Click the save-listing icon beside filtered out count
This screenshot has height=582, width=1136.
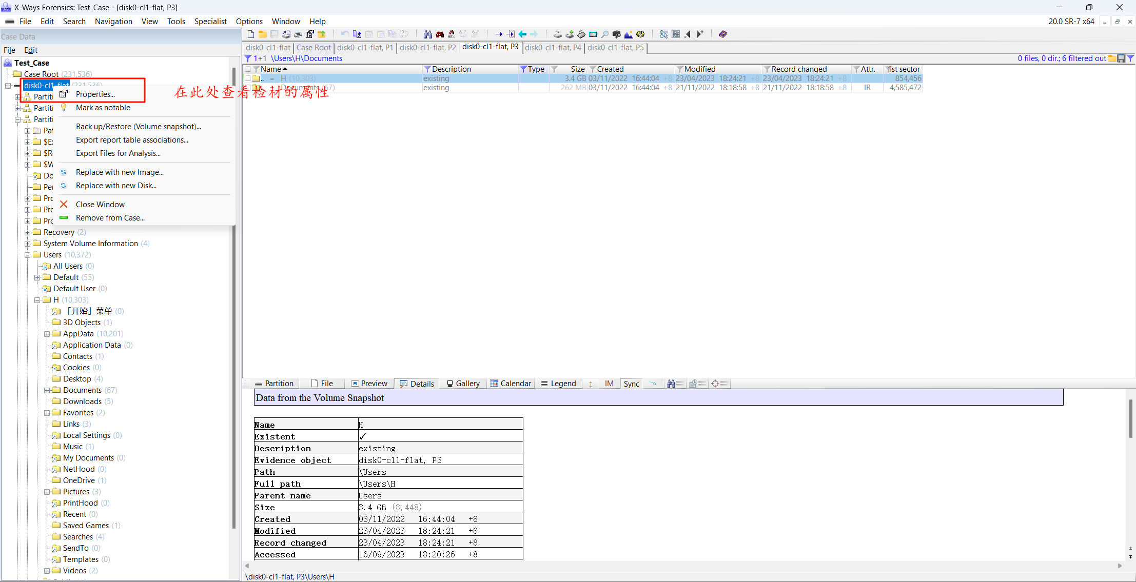[x=1122, y=58]
